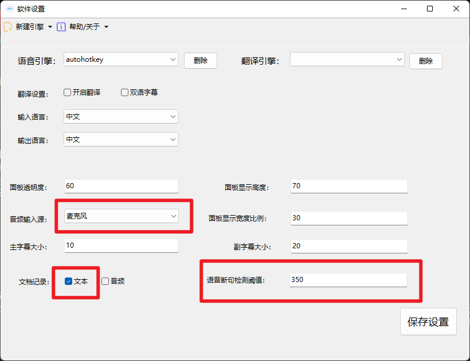This screenshot has height=361, width=470.
Task: Click the 面板显示宽度比例 field showing 30
Action: click(x=349, y=218)
